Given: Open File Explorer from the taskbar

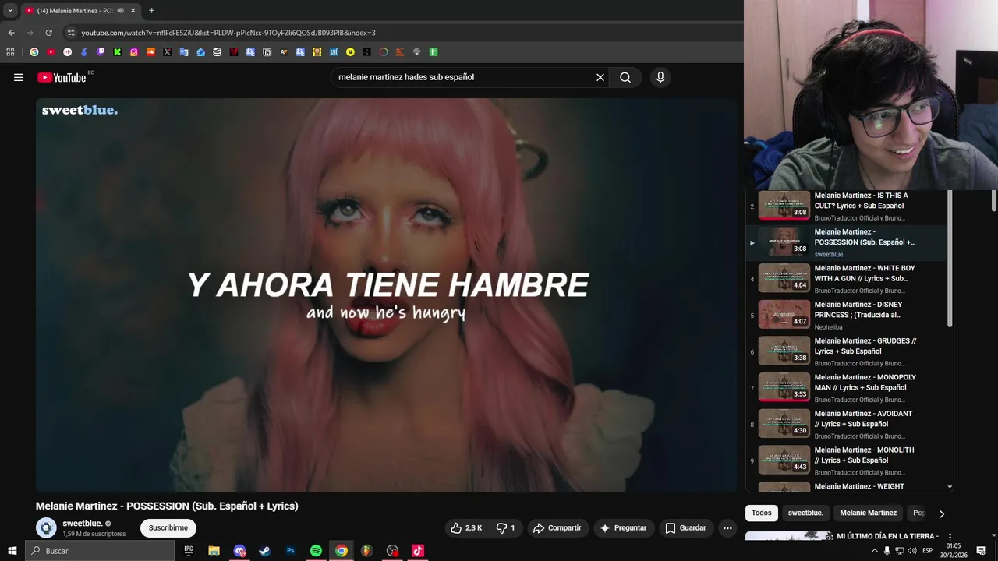Looking at the screenshot, I should coord(214,551).
